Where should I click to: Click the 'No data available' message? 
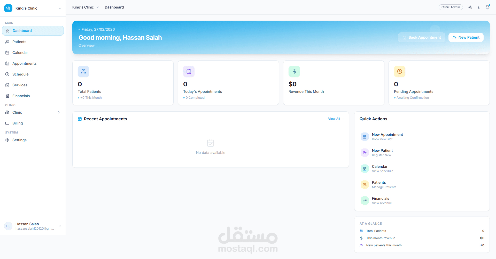[211, 153]
